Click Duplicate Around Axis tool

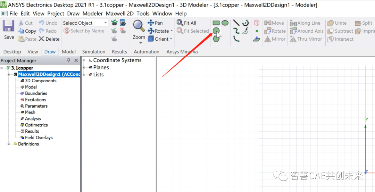point(307,31)
